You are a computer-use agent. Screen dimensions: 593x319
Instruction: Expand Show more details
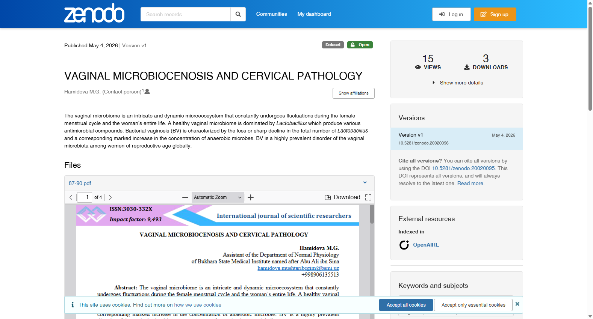[458, 83]
